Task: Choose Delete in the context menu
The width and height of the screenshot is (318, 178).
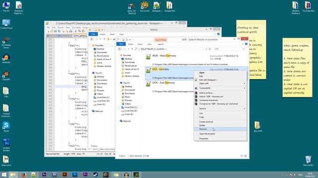Action: pos(220,125)
